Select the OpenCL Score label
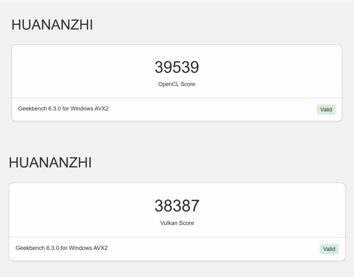The width and height of the screenshot is (354, 277). point(177,84)
